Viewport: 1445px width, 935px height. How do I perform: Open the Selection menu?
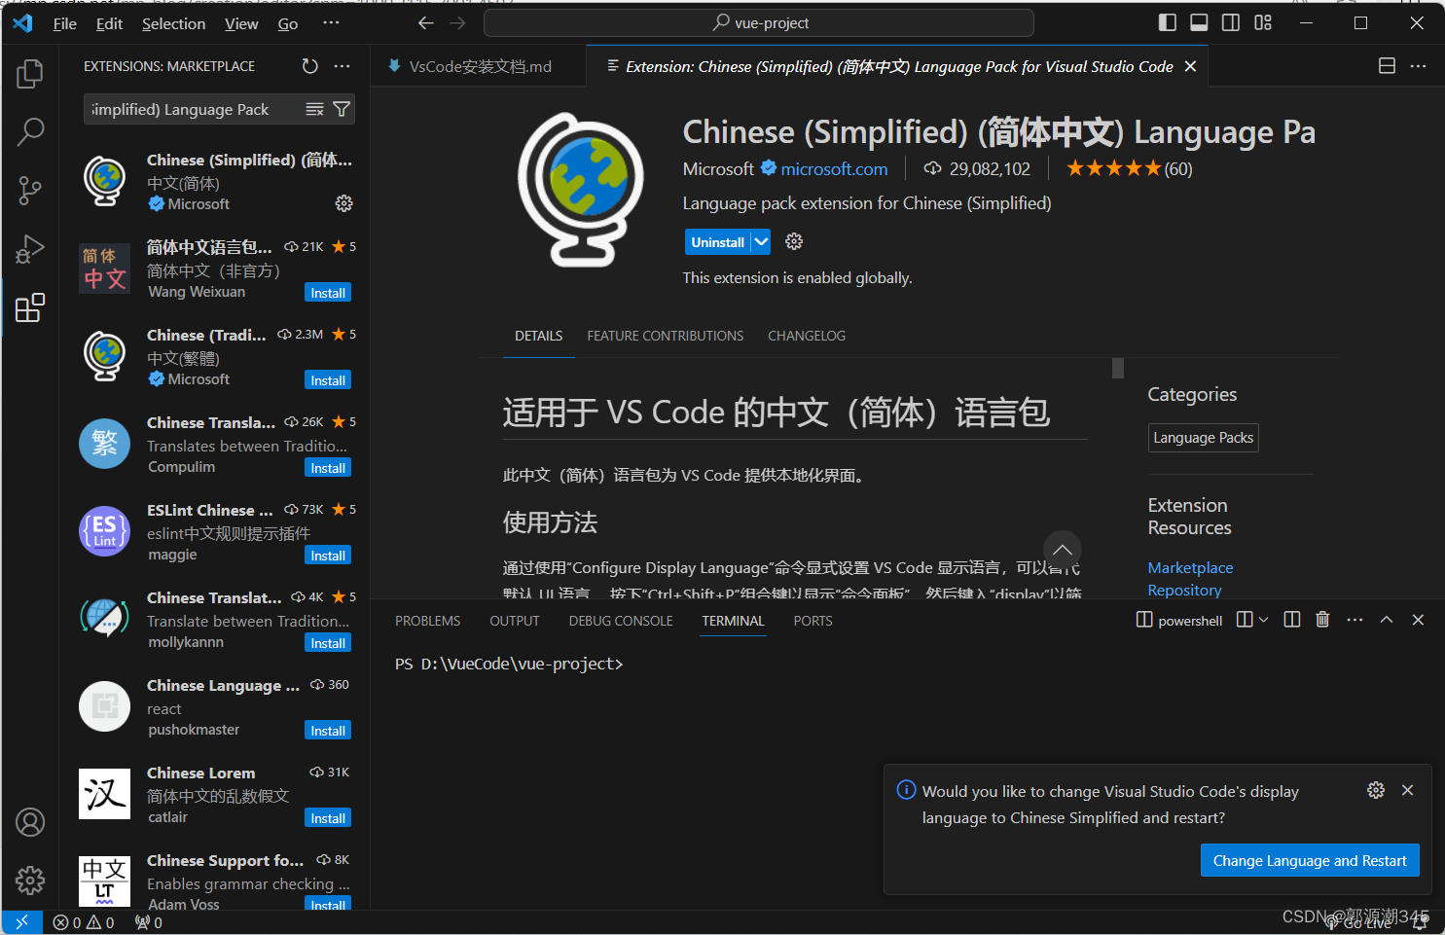coord(173,23)
